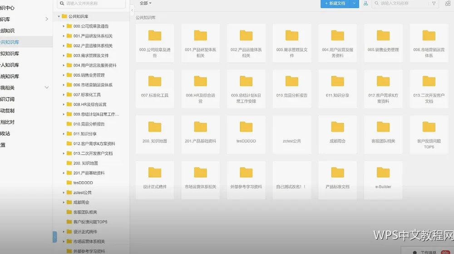
Task: Open the 005.销售业务管理 folder card in grid
Action: click(383, 43)
